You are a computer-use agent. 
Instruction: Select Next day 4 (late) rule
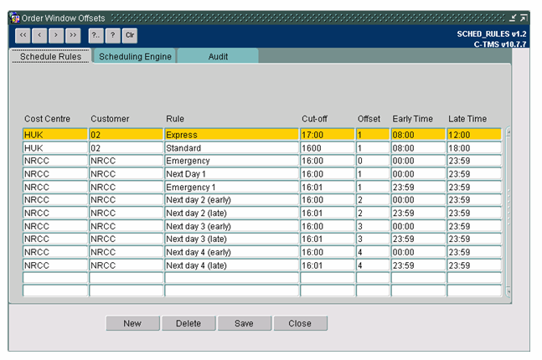(231, 265)
